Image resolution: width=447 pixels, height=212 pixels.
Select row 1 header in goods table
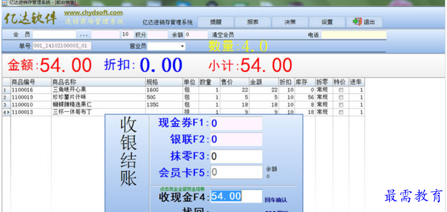point(6,90)
